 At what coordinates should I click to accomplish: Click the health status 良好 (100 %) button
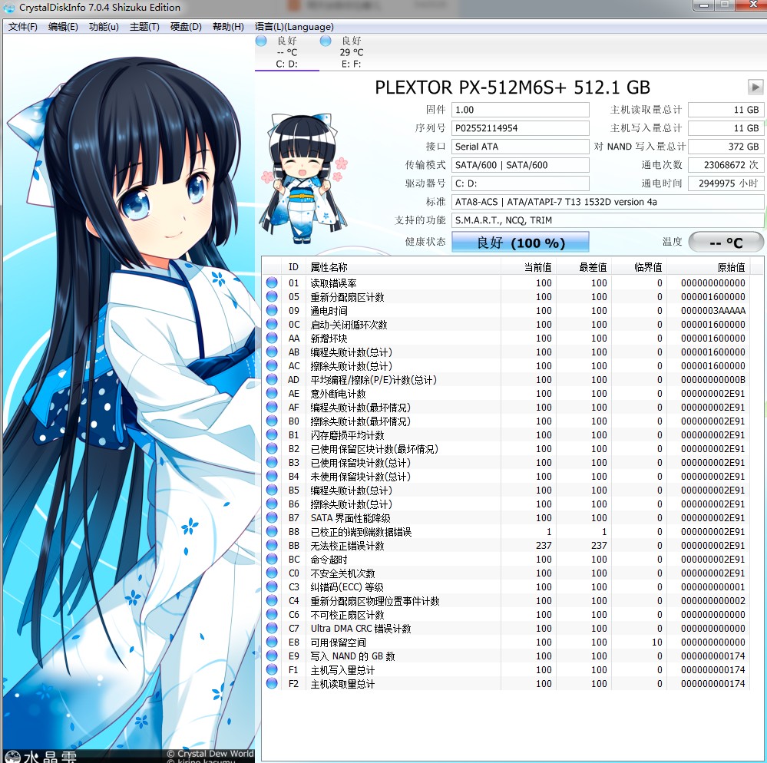pyautogui.click(x=520, y=242)
